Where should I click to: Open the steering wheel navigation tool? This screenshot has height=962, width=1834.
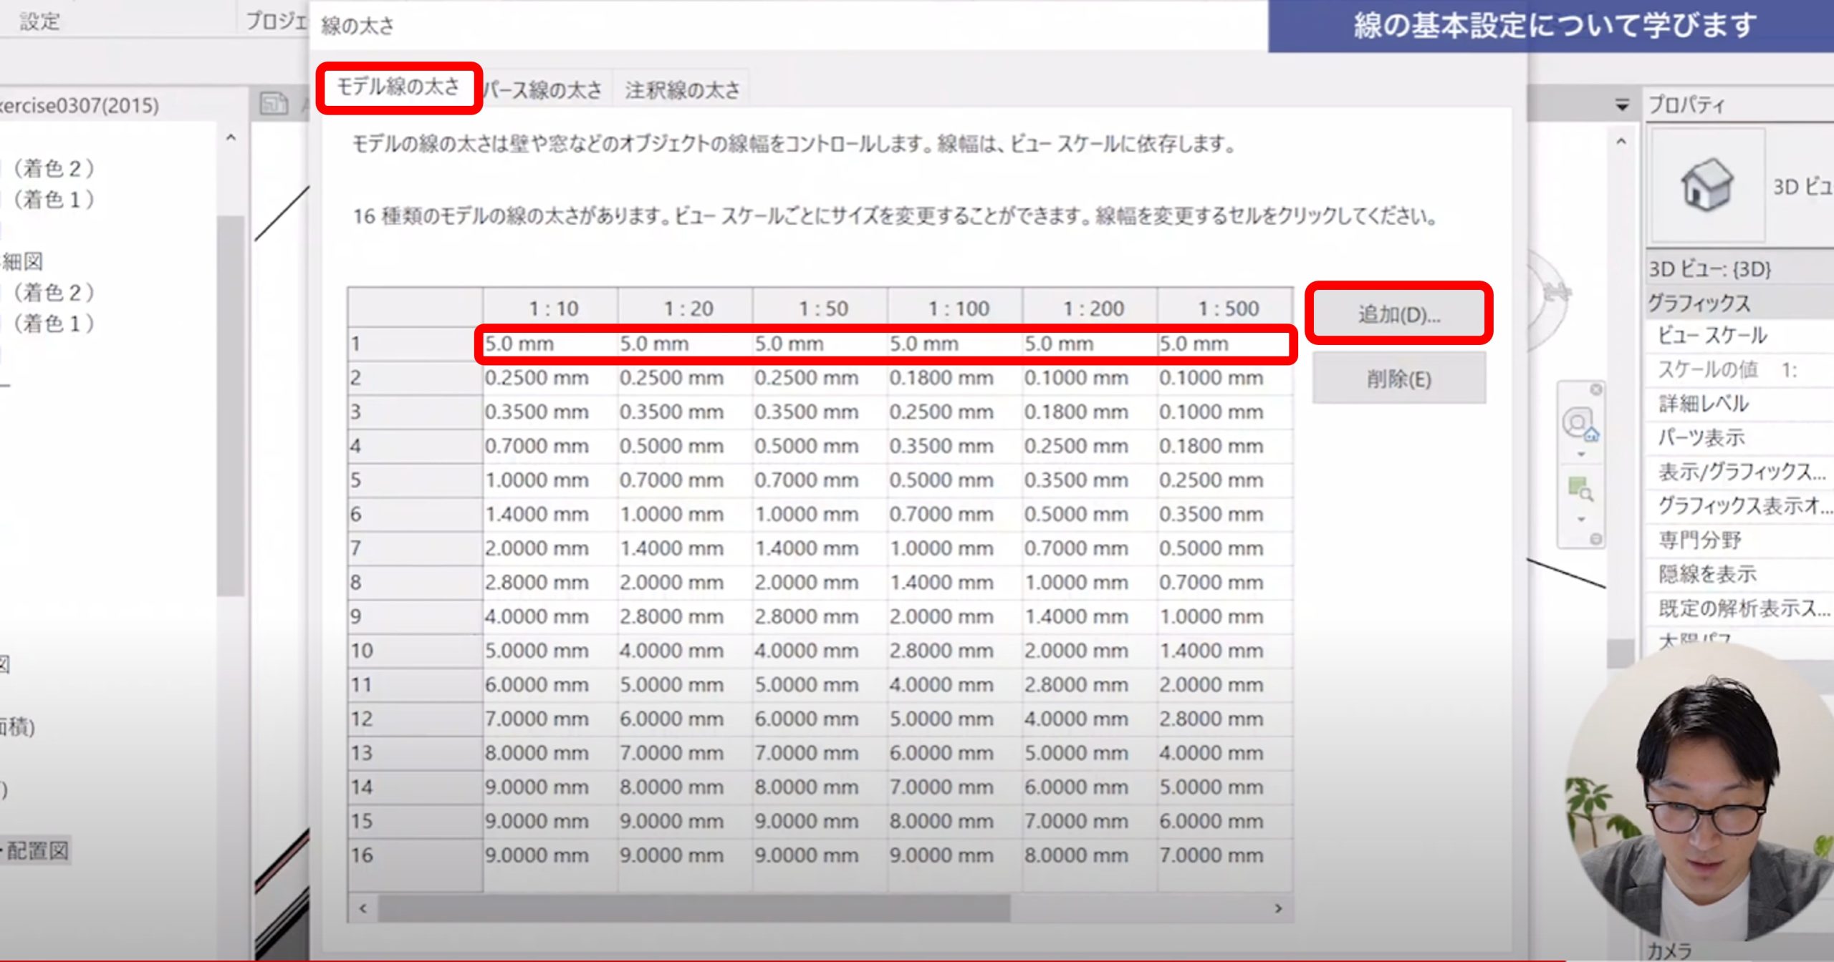(1578, 423)
